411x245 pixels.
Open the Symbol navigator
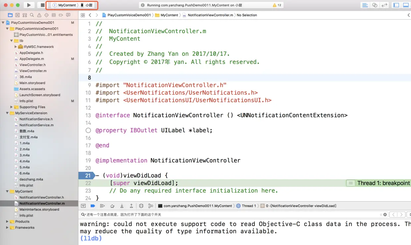tap(25, 15)
